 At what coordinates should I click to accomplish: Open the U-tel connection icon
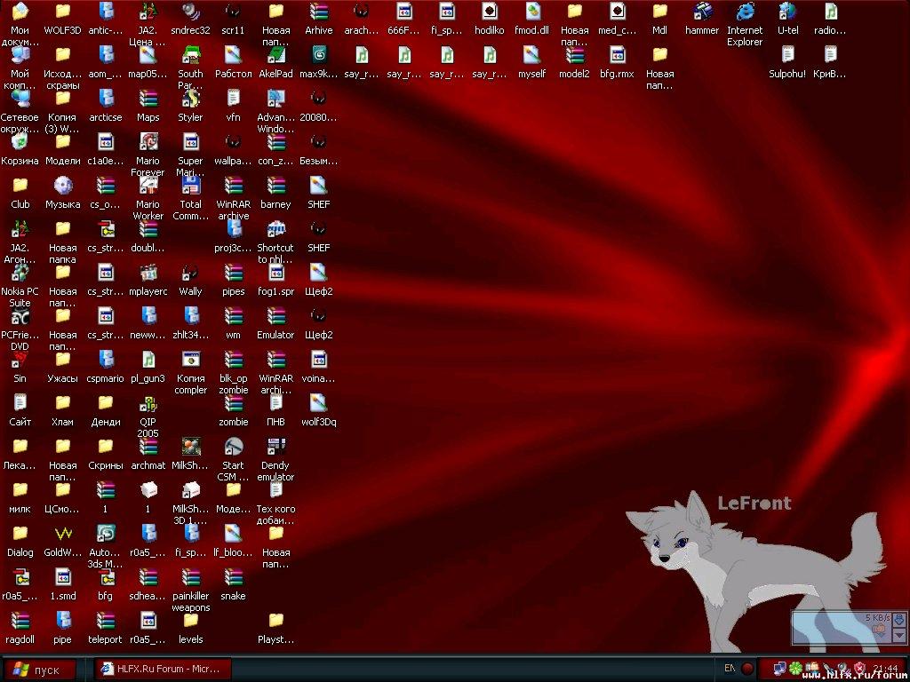coord(787,12)
